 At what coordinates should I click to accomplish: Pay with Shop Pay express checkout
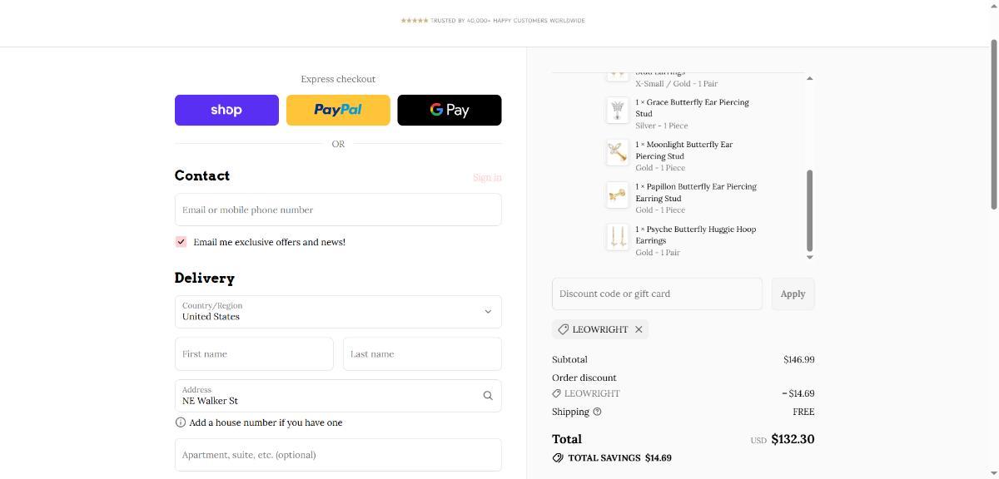point(226,110)
